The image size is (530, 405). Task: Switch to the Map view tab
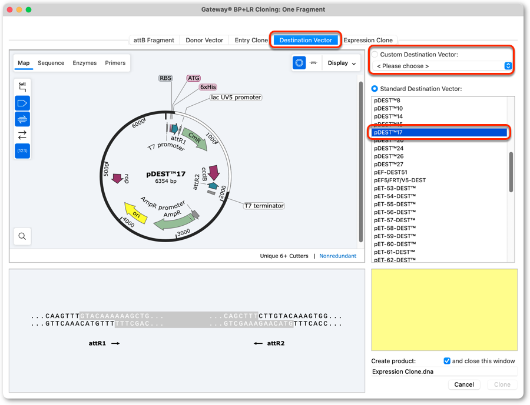tap(24, 63)
